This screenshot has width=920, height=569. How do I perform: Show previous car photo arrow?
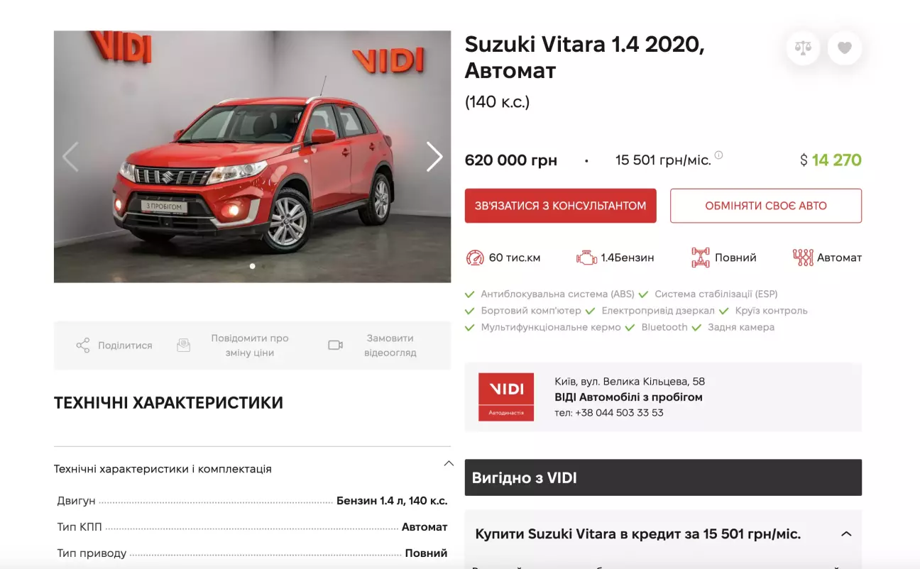(x=70, y=157)
